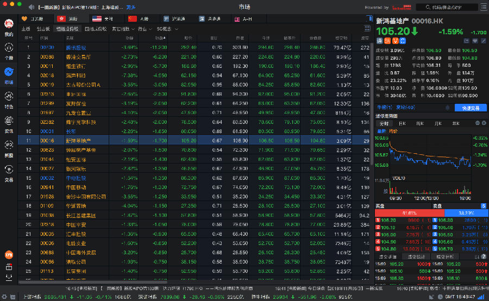Click the network signal bars icon

point(481,297)
